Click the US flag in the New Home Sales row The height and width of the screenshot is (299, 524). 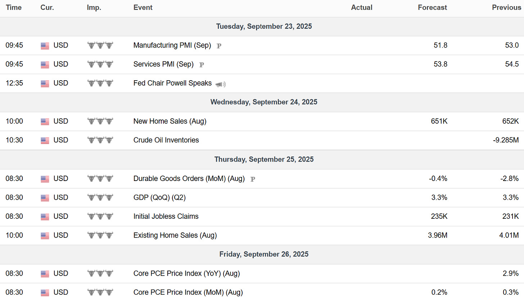coord(45,122)
